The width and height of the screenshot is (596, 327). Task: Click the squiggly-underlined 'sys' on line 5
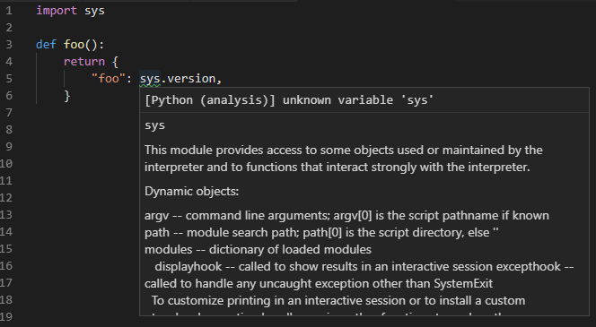coord(150,79)
